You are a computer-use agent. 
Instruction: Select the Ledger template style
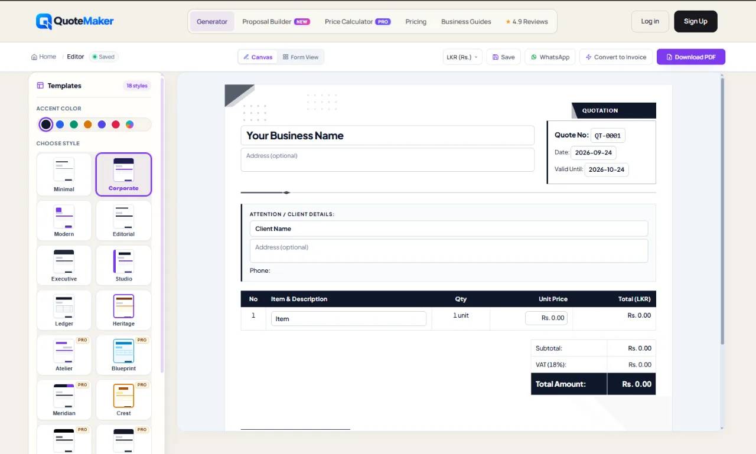tap(64, 310)
